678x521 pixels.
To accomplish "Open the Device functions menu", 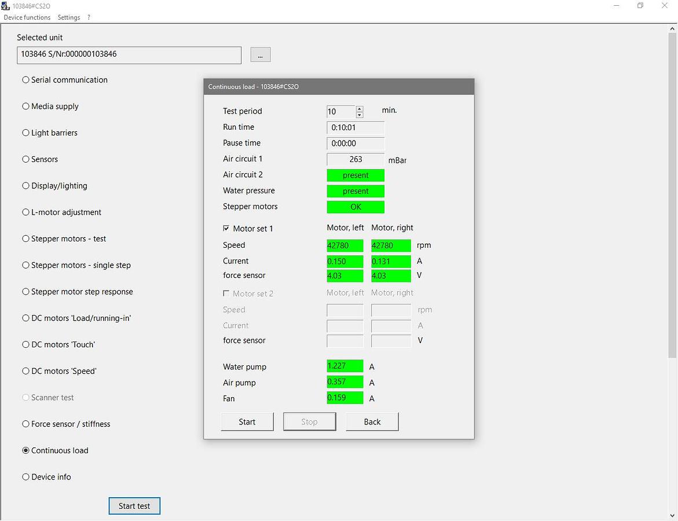I will coord(27,17).
